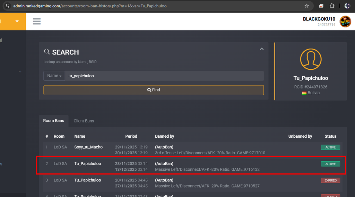Click Tu_Papichuloo name in row 2
This screenshot has height=197, width=355.
(x=88, y=163)
